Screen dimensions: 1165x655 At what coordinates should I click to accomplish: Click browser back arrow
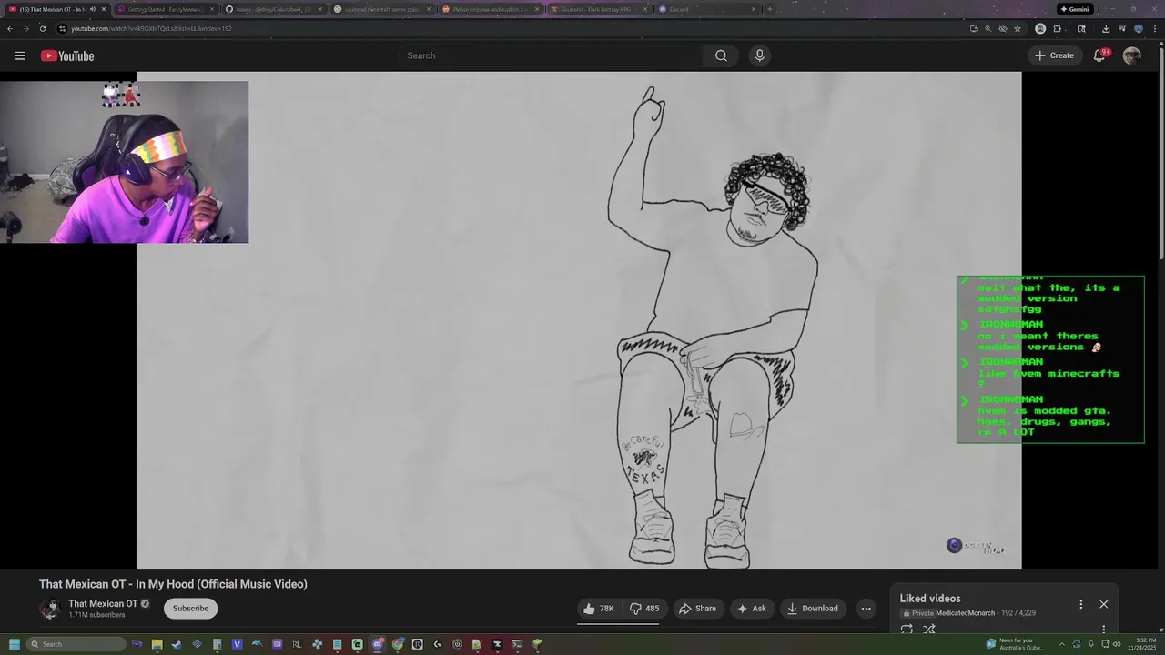point(9,28)
